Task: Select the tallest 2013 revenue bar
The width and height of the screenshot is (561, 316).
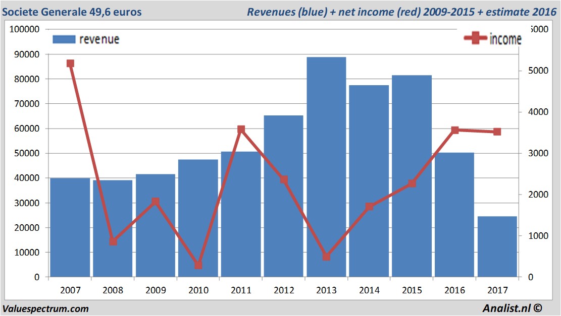Action: [326, 167]
